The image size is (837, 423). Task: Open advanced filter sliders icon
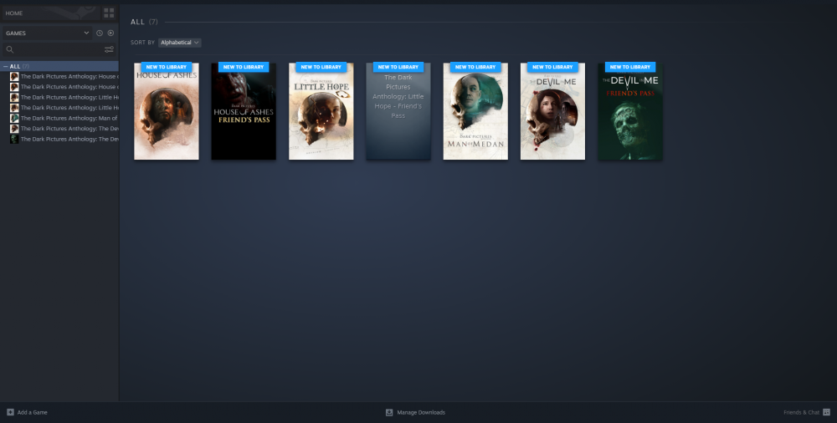(x=109, y=49)
